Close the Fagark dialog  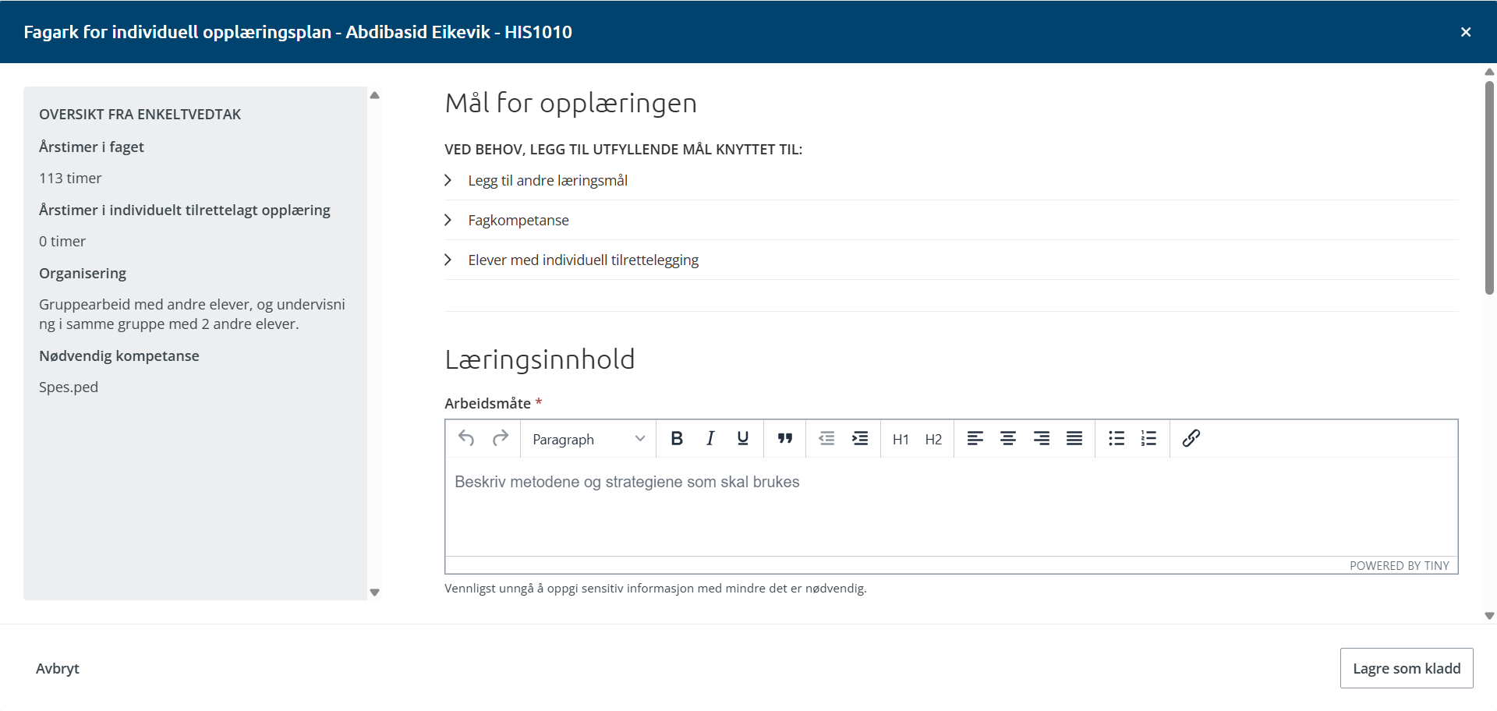coord(1466,32)
